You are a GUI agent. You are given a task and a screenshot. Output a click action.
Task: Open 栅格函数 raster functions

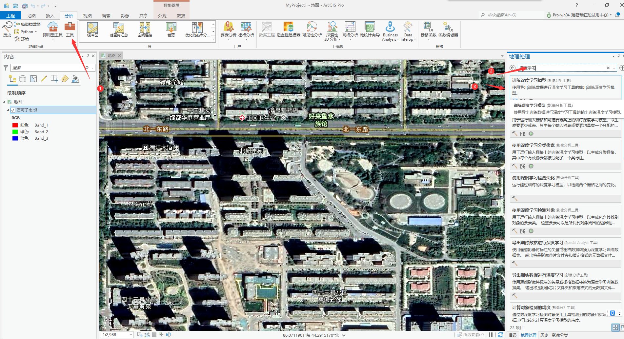point(429,30)
